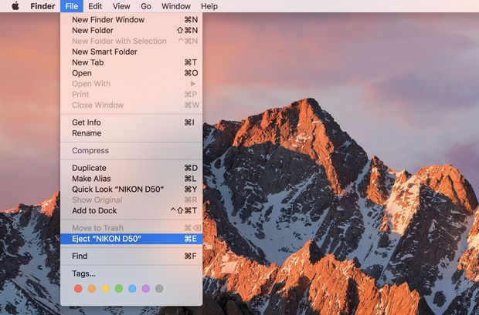Select the Compress menu item
The image size is (479, 315).
pos(90,151)
